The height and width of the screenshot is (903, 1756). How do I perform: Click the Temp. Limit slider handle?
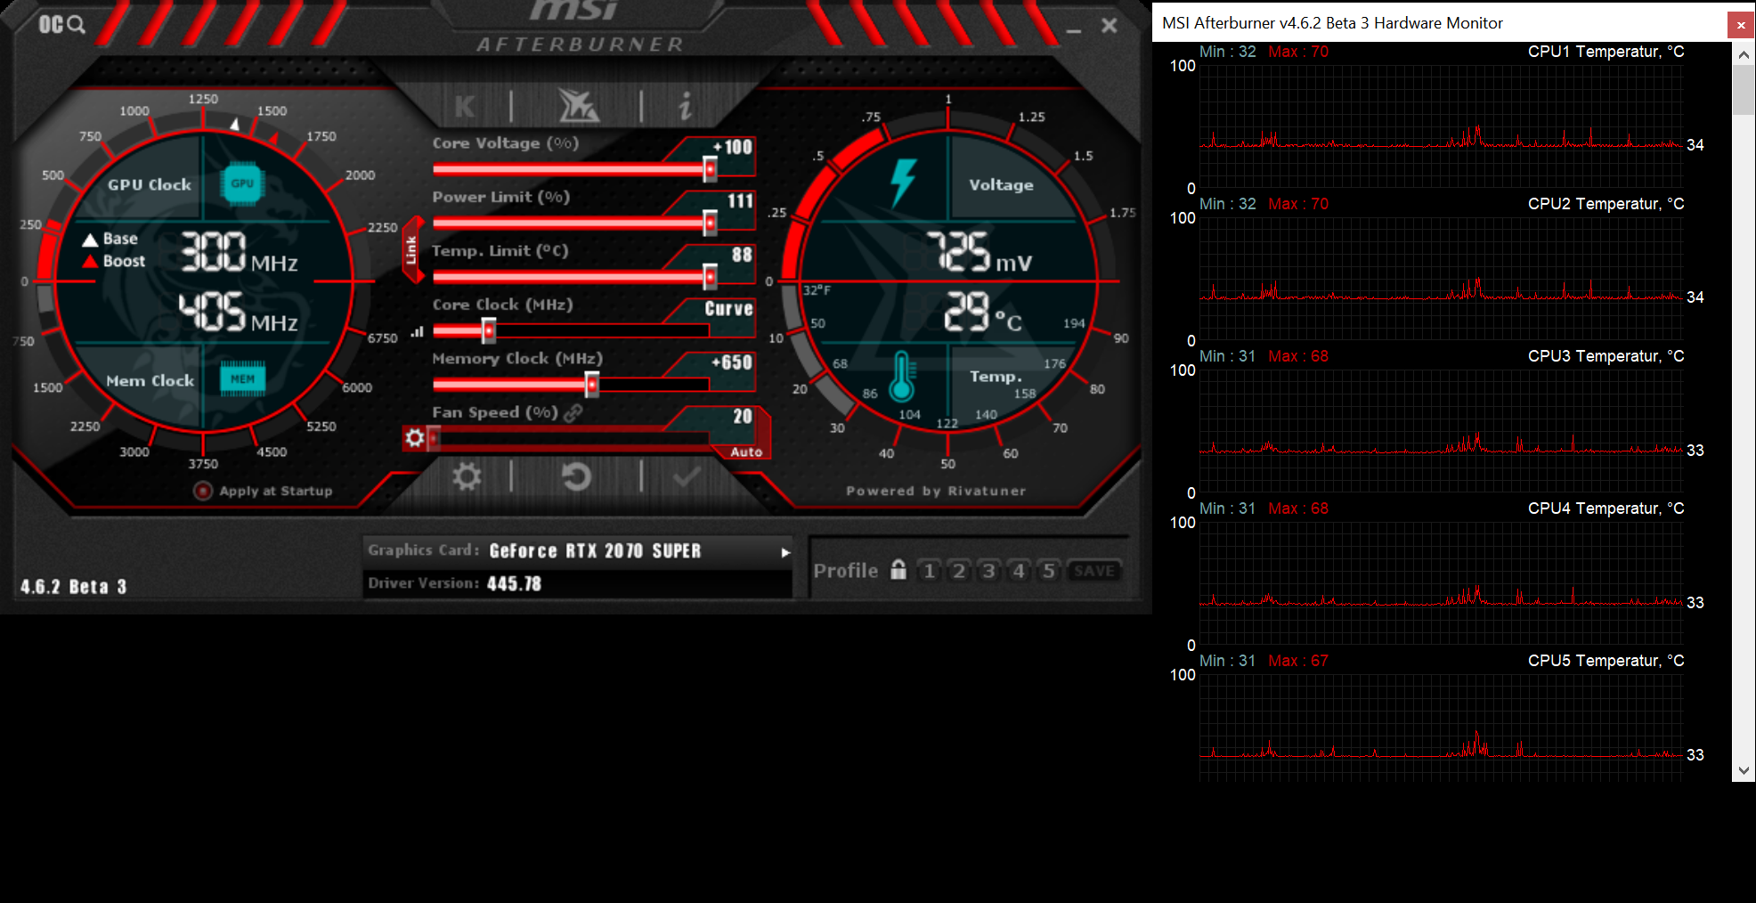(x=710, y=277)
